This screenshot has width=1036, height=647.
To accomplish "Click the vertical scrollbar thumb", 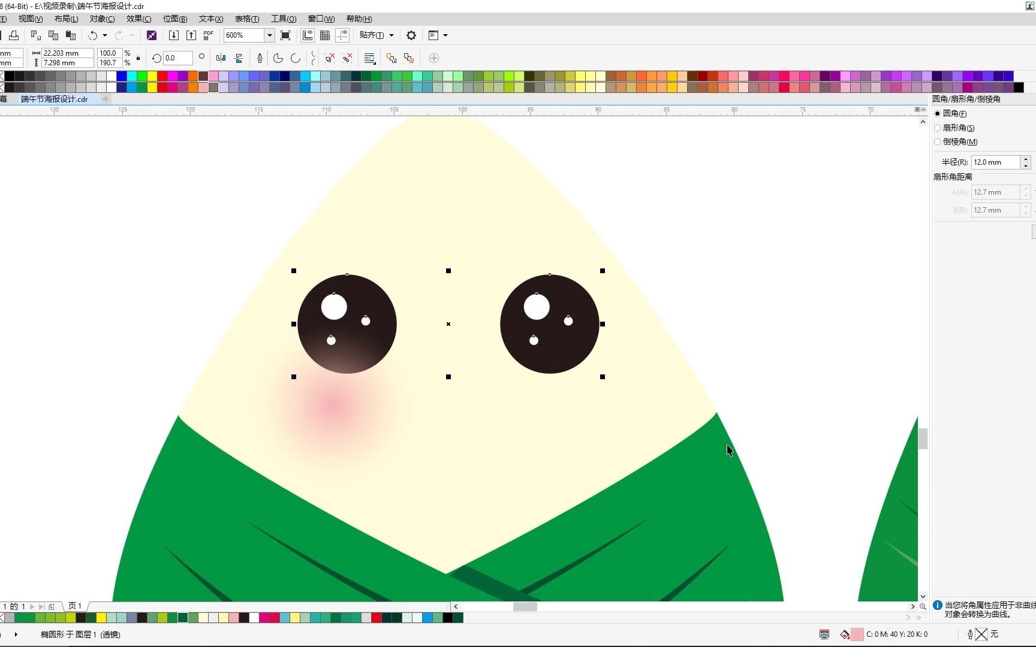I will [x=923, y=439].
